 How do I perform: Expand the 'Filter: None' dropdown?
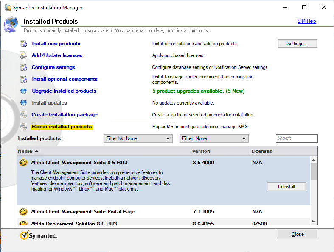pyautogui.click(x=214, y=138)
